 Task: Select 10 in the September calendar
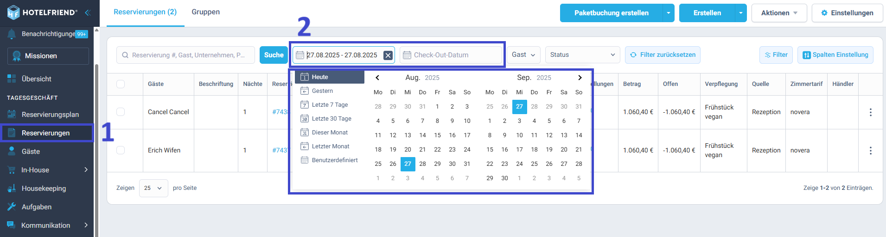[x=519, y=135]
